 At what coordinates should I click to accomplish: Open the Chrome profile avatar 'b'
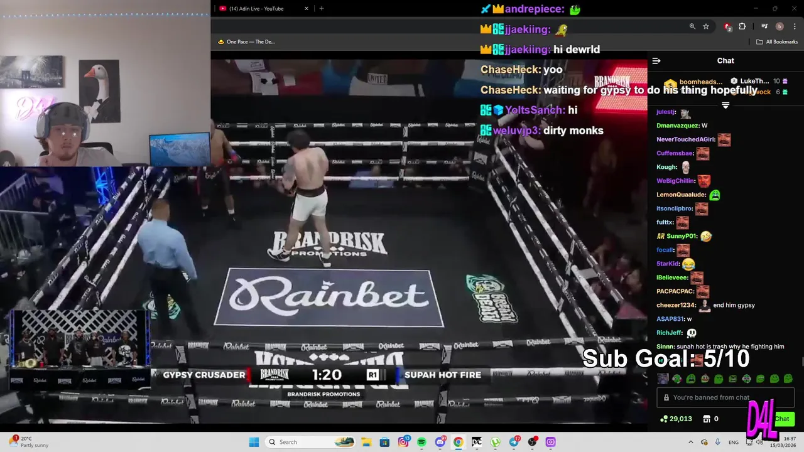coord(780,26)
